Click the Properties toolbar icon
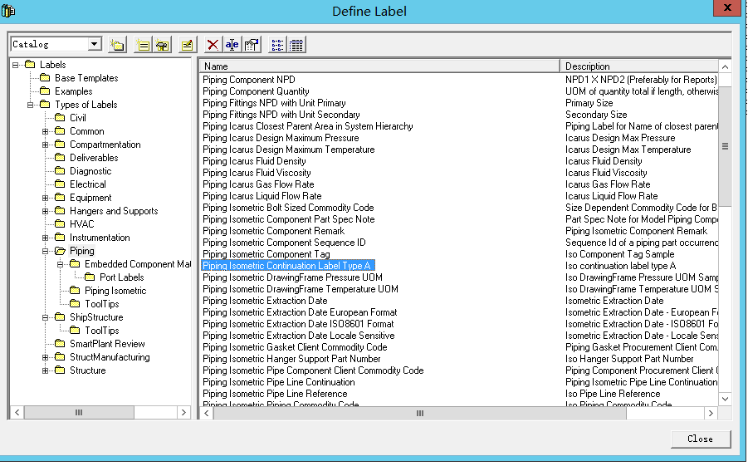Screen dimensions: 748x466 pyautogui.click(x=252, y=45)
